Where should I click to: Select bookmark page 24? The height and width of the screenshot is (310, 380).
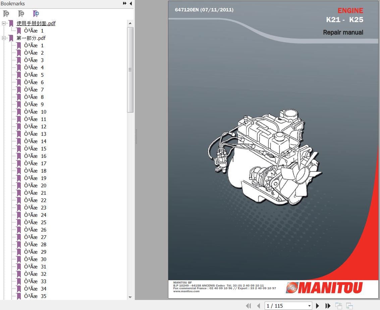coord(35,215)
